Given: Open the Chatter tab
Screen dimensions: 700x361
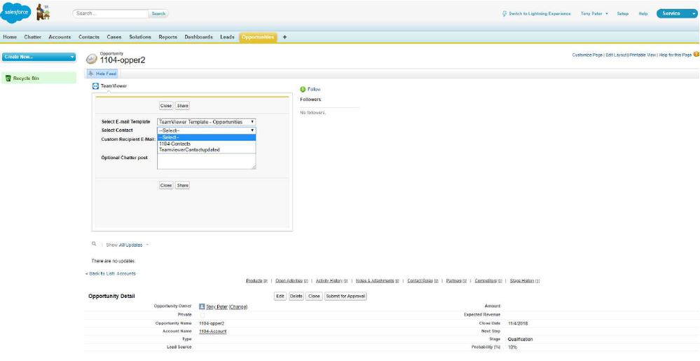Looking at the screenshot, I should point(33,37).
